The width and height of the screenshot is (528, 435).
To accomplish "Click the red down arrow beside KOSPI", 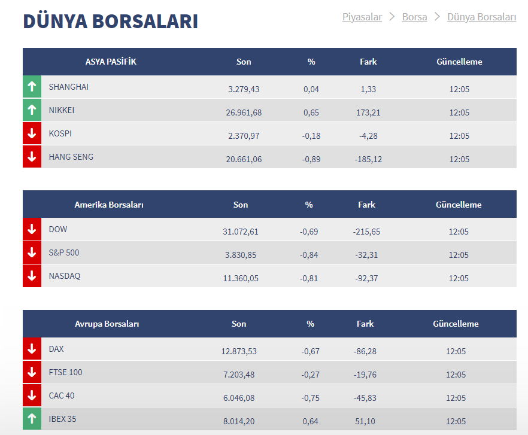I will point(32,133).
